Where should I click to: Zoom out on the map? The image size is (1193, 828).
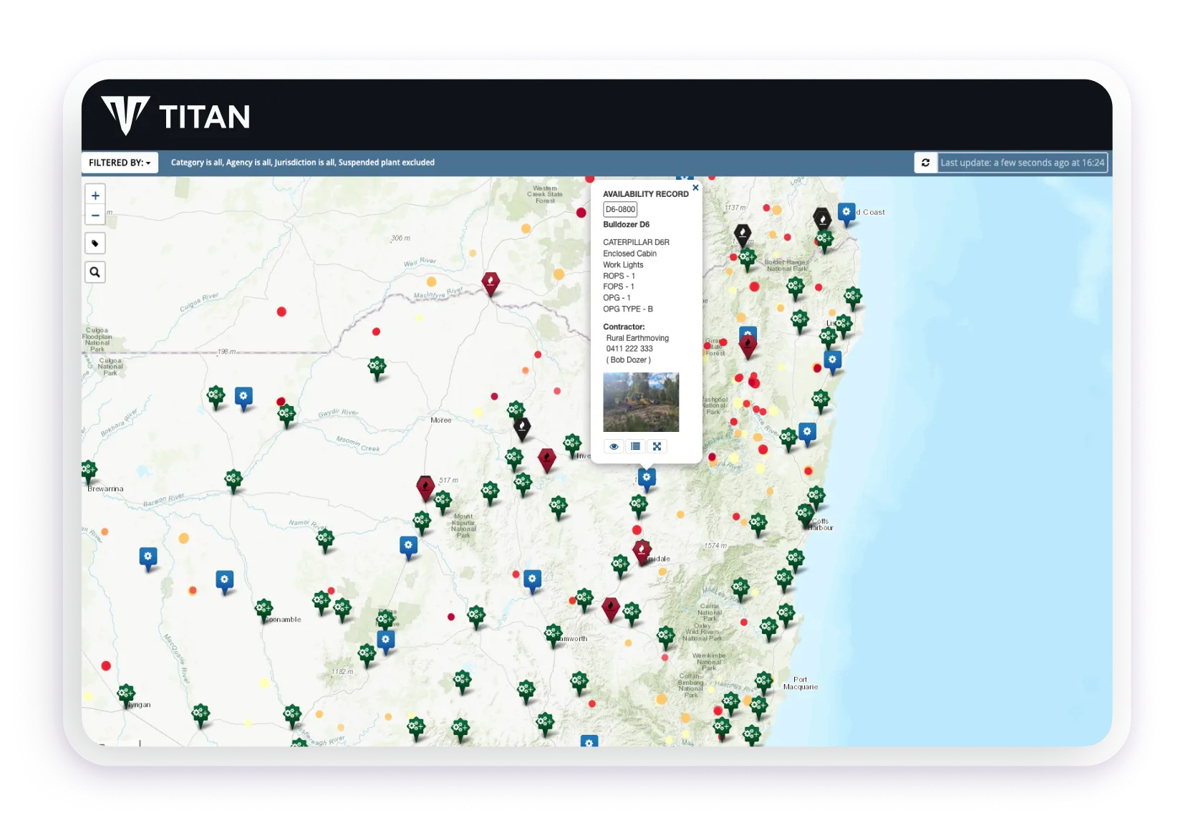95,215
